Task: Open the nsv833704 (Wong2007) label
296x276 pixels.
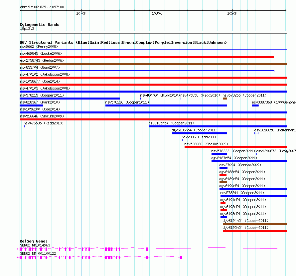Action: pos(40,67)
